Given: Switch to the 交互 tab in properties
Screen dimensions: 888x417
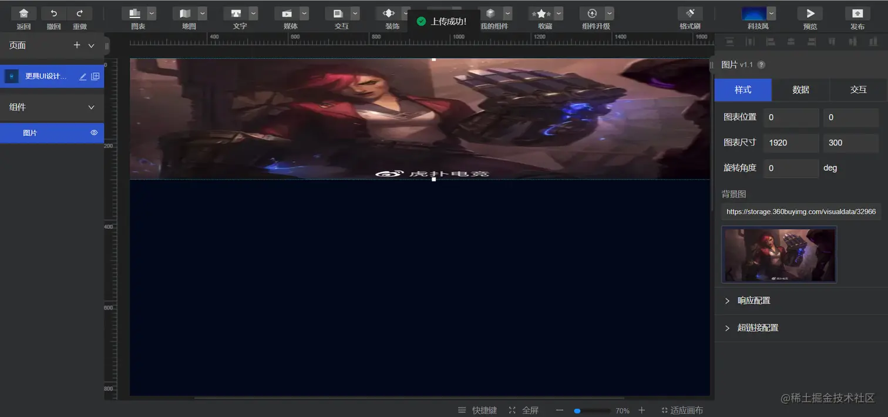Looking at the screenshot, I should [859, 90].
